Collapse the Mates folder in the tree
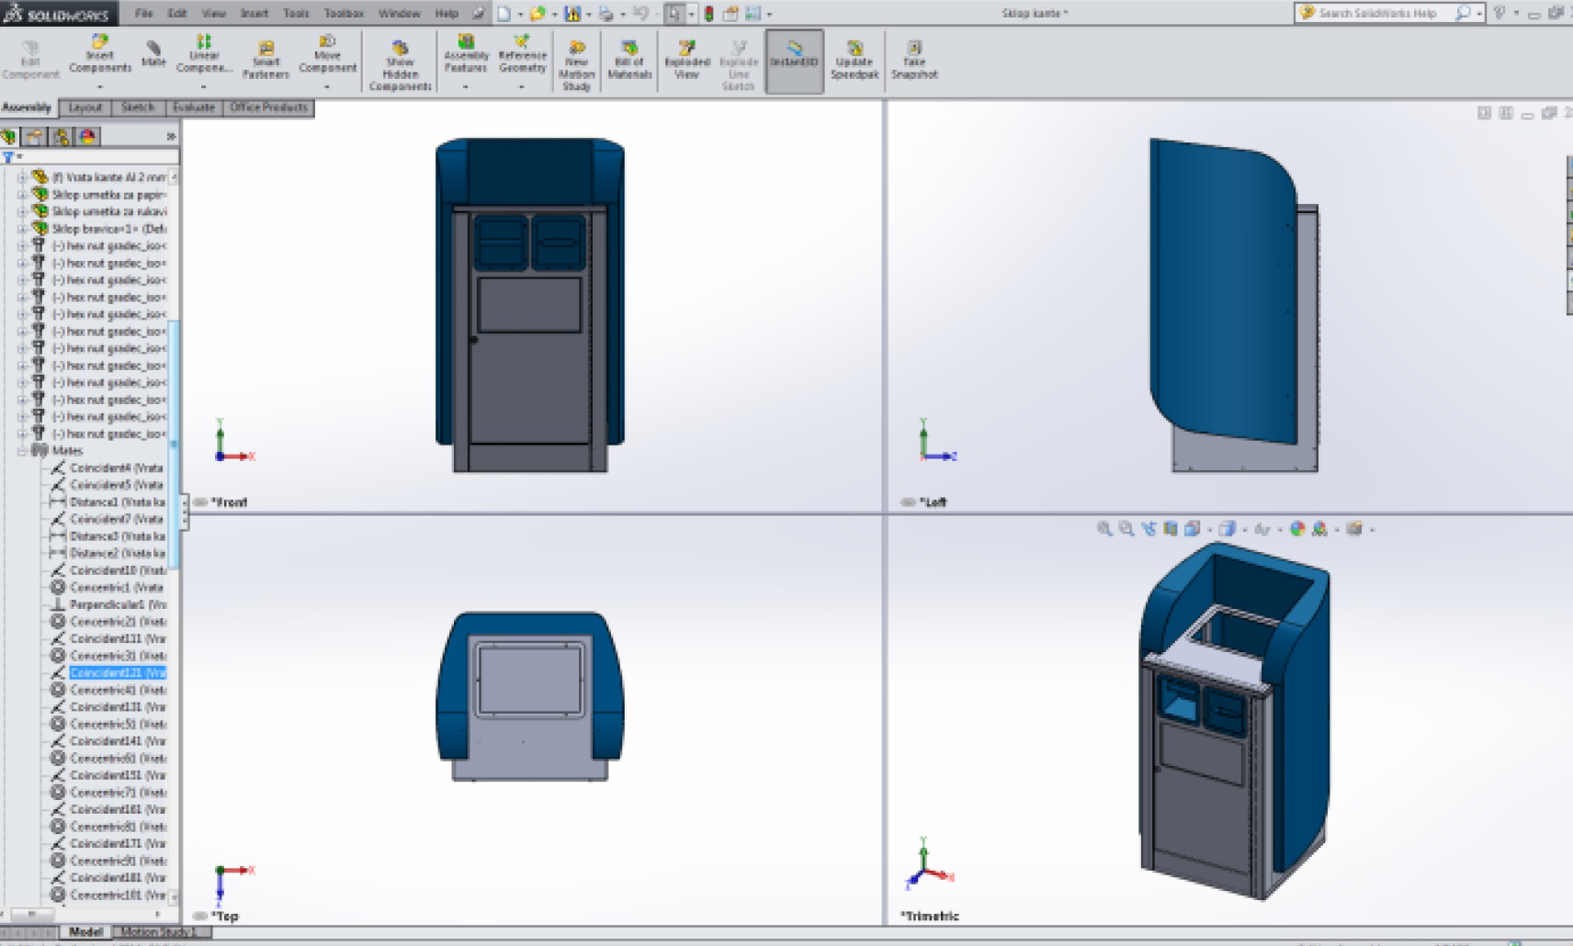The height and width of the screenshot is (946, 1573). pos(22,451)
